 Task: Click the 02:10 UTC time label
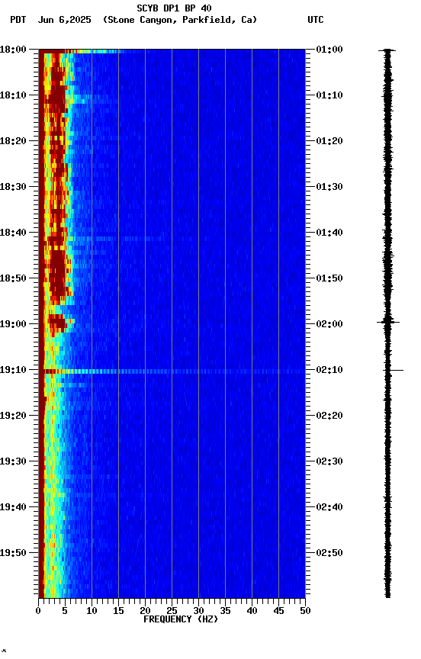tap(329, 370)
